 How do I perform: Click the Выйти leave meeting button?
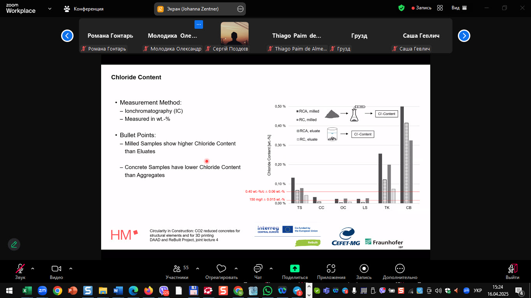click(x=512, y=271)
